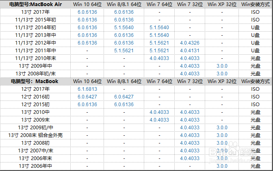
Task: Open 4.0.4033 for 13寸 2007中/末
Action: point(190,151)
